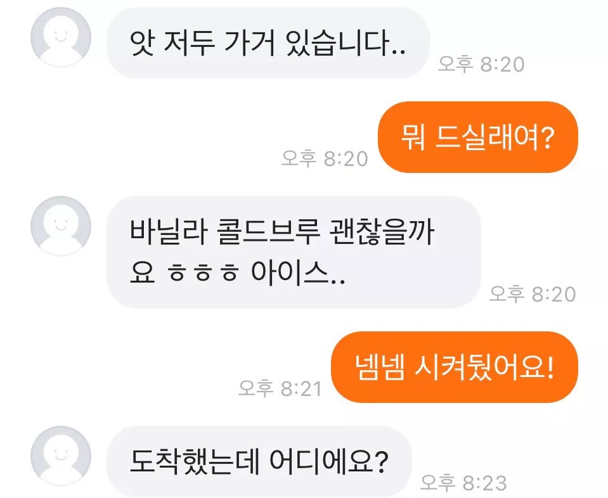Select the 바닐라 콜드브루 괜찮을까요 message bubble
608x498 pixels.
(294, 252)
